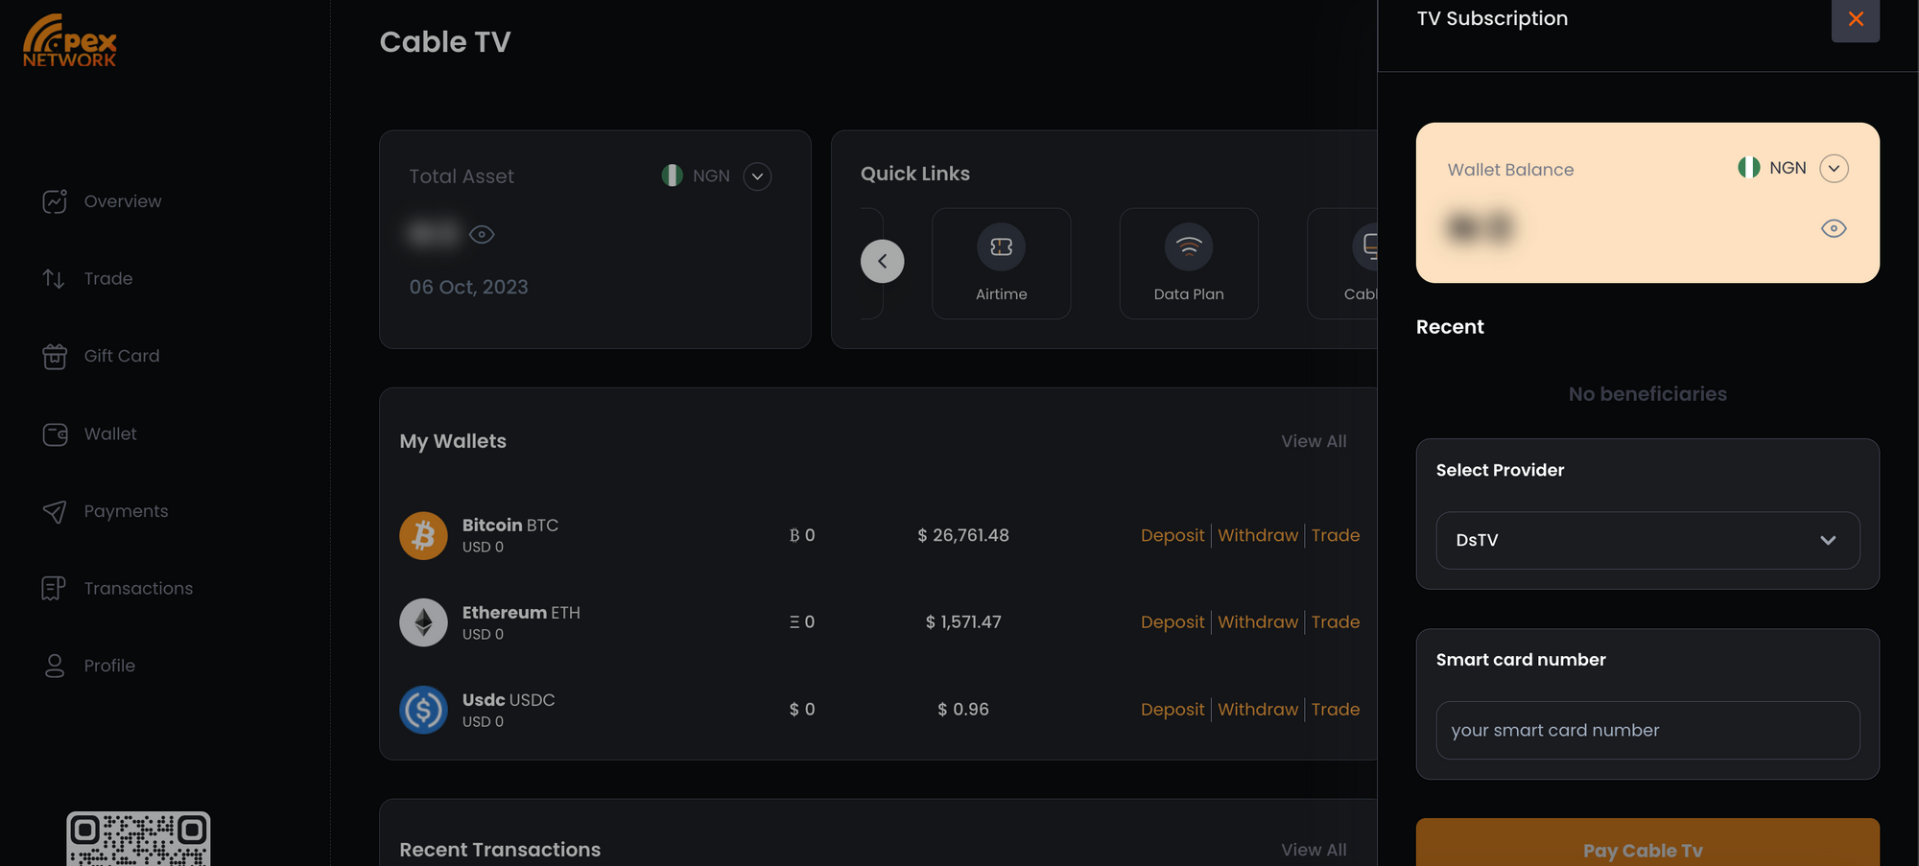This screenshot has width=1919, height=866.
Task: Expand the DsTV provider dropdown
Action: click(x=1647, y=541)
